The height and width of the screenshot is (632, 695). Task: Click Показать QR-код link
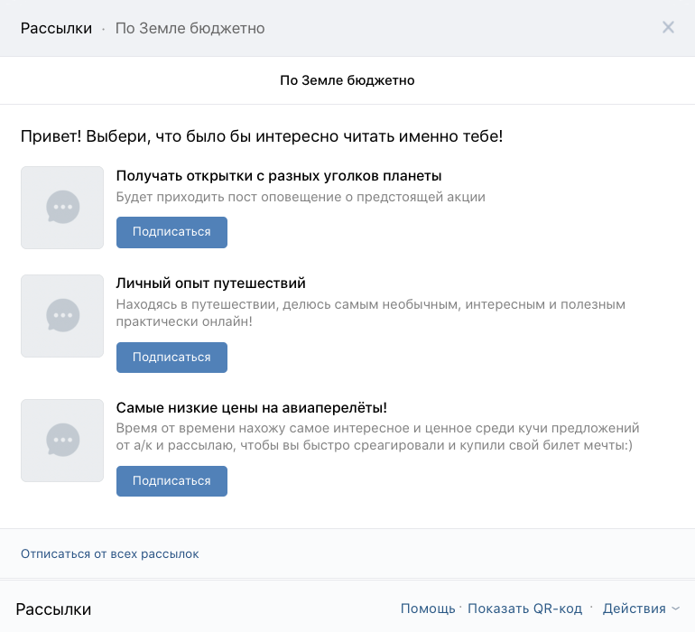point(524,609)
